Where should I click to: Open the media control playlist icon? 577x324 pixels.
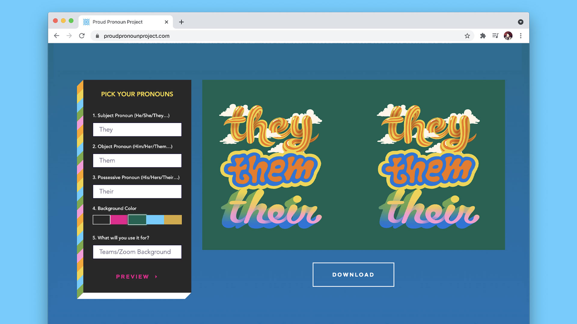[495, 36]
